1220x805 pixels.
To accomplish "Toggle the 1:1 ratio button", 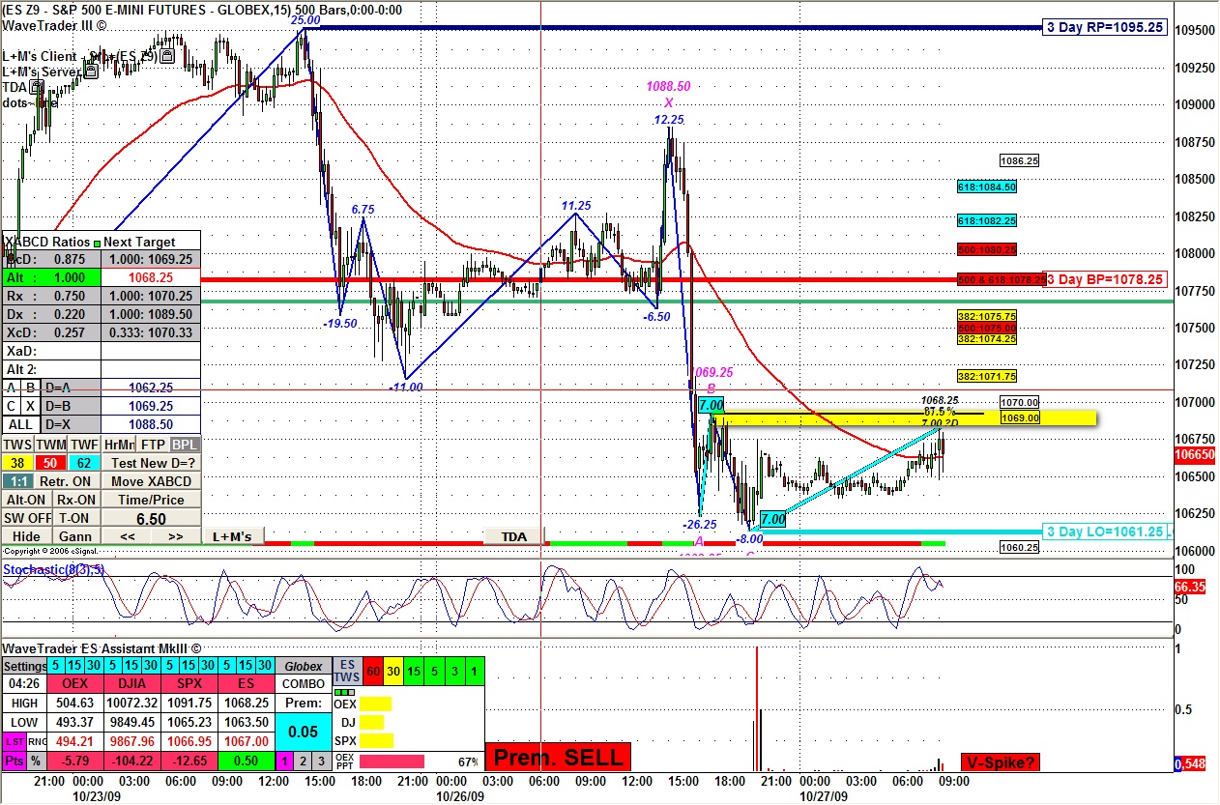I will click(18, 481).
